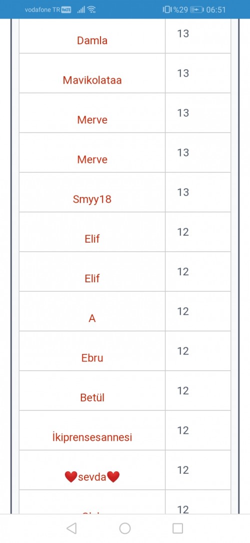Select the Betül name link
The image size is (250, 543).
pos(92,398)
